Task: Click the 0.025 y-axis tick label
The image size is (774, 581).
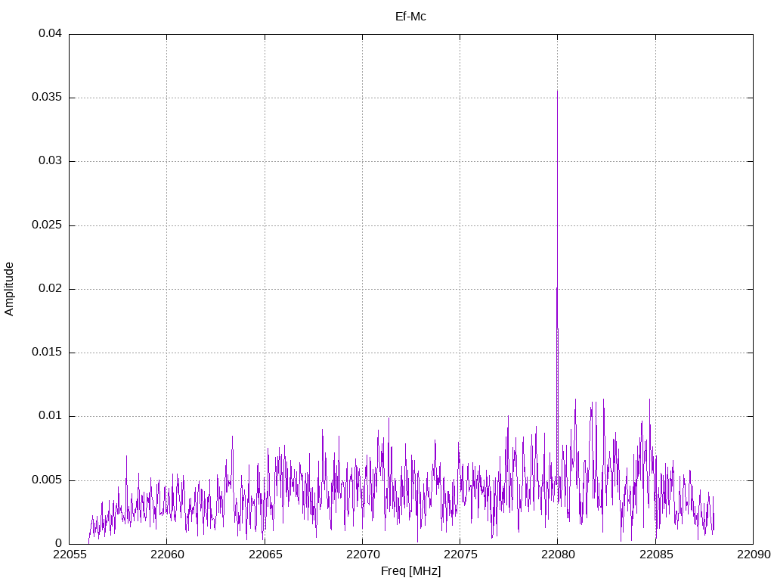Action: coord(47,225)
